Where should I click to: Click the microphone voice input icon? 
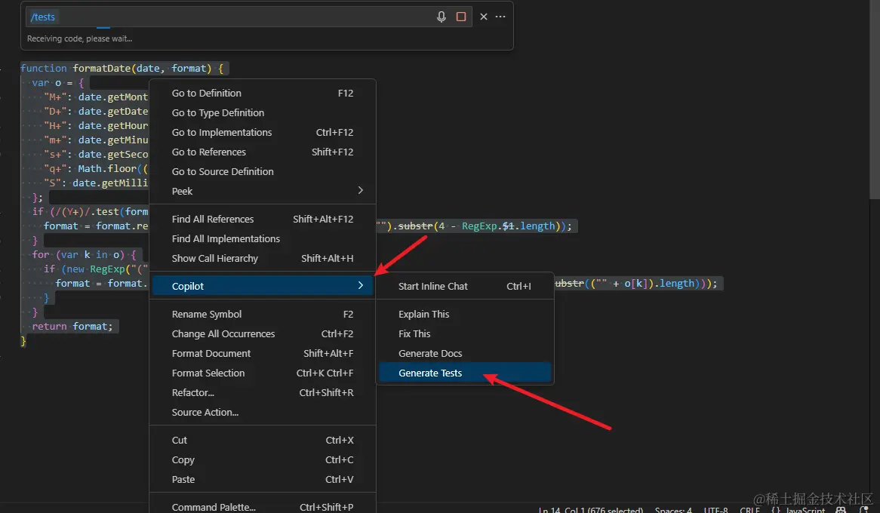pos(441,17)
